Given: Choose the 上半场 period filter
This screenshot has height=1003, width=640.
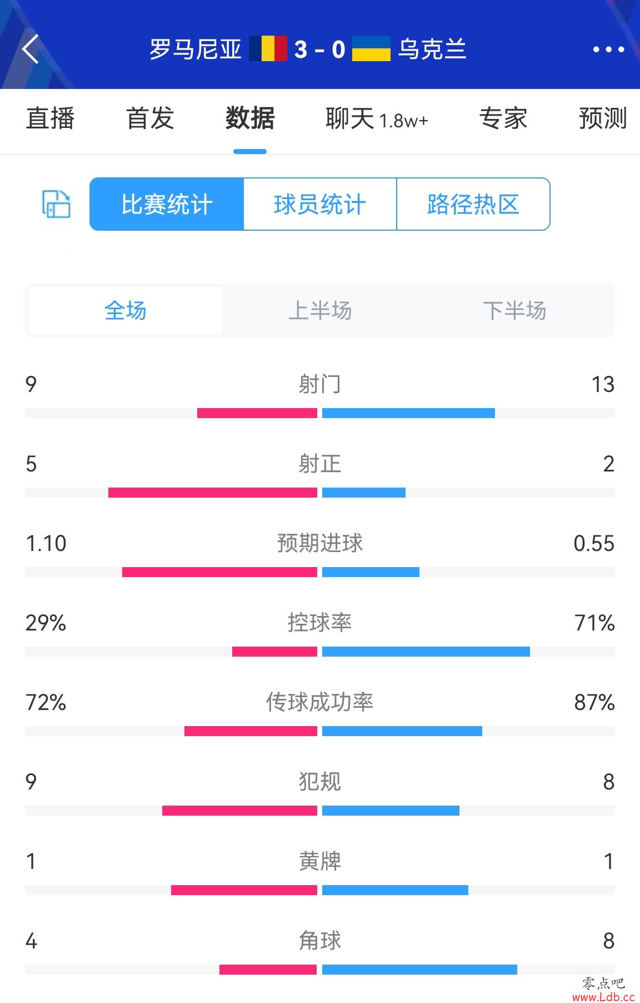Looking at the screenshot, I should point(320,310).
